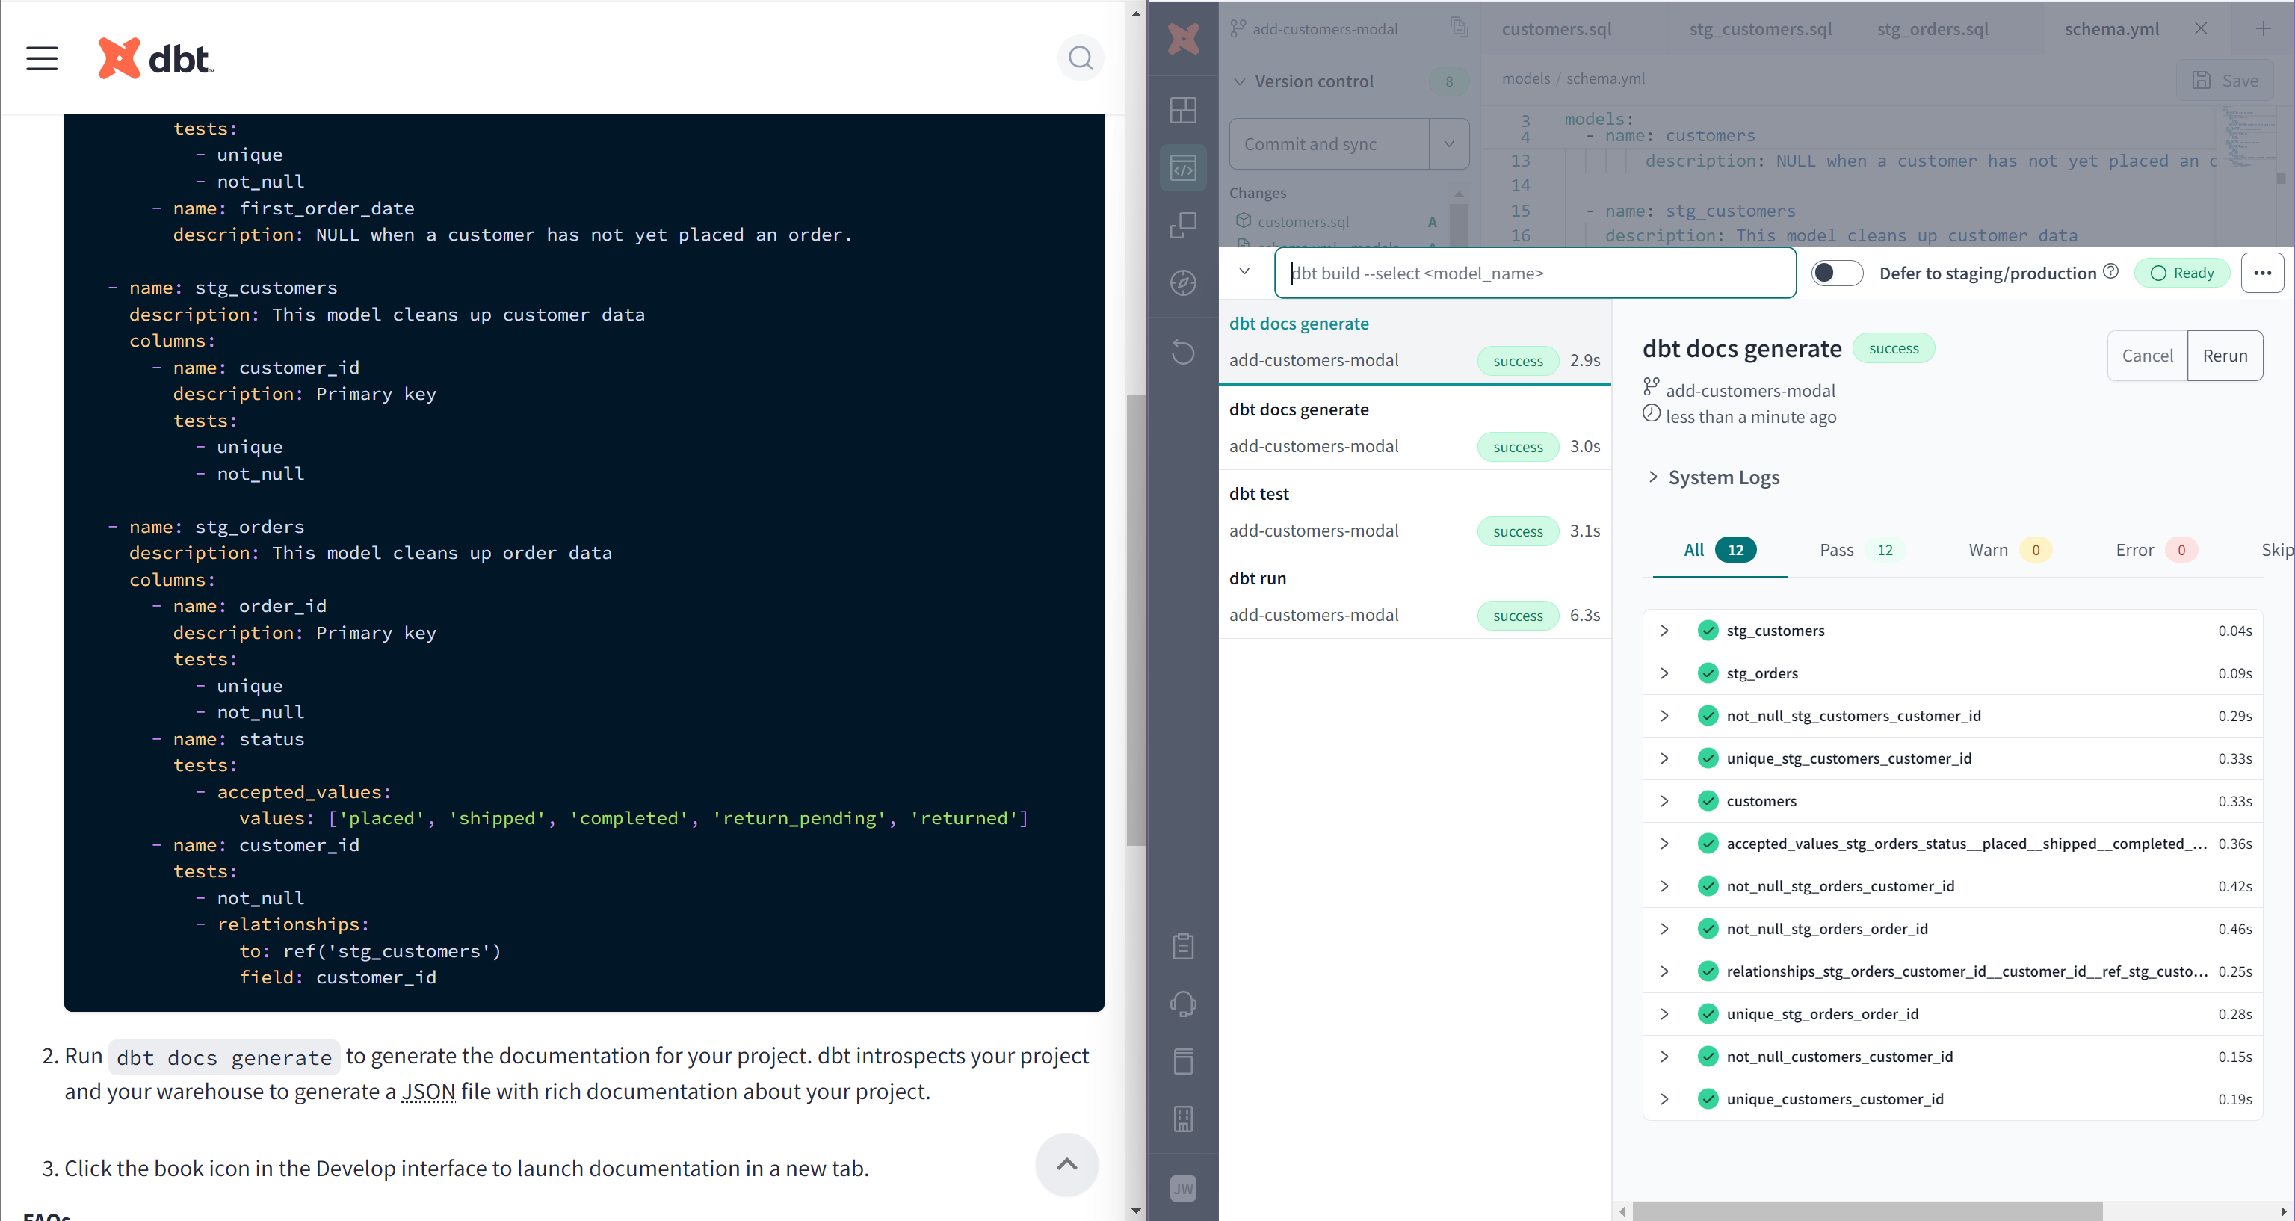2295x1221 pixels.
Task: Click the scroll-to-top arrow button
Action: (x=1066, y=1164)
